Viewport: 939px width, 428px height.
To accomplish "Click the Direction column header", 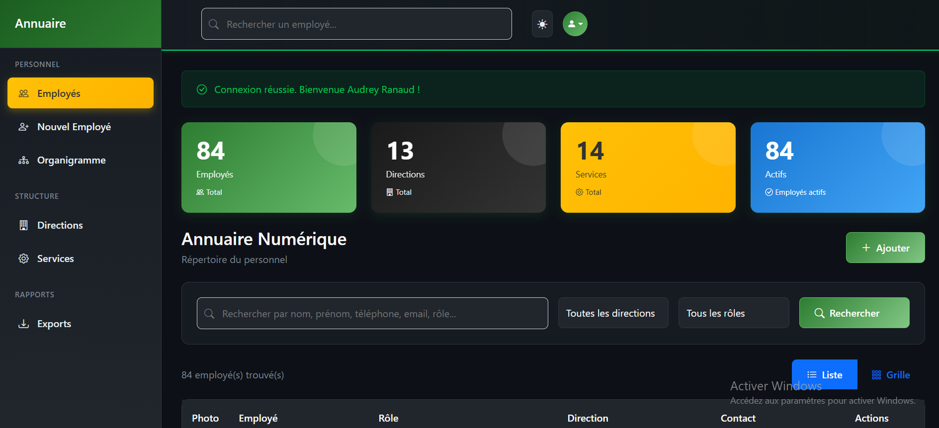I will point(587,418).
